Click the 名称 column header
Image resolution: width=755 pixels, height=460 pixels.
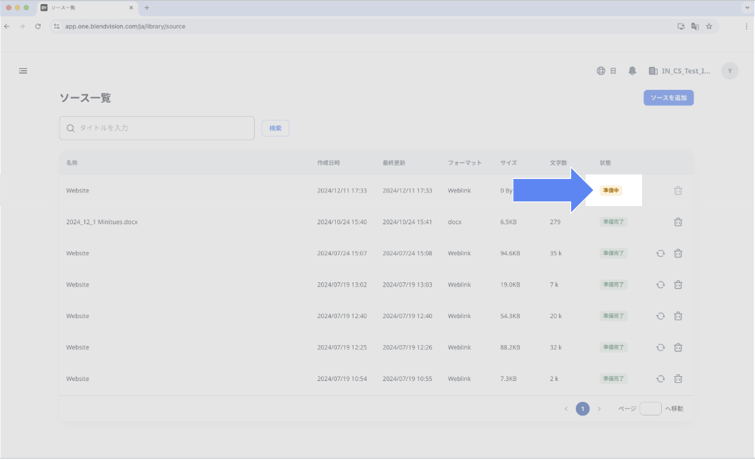(x=72, y=163)
